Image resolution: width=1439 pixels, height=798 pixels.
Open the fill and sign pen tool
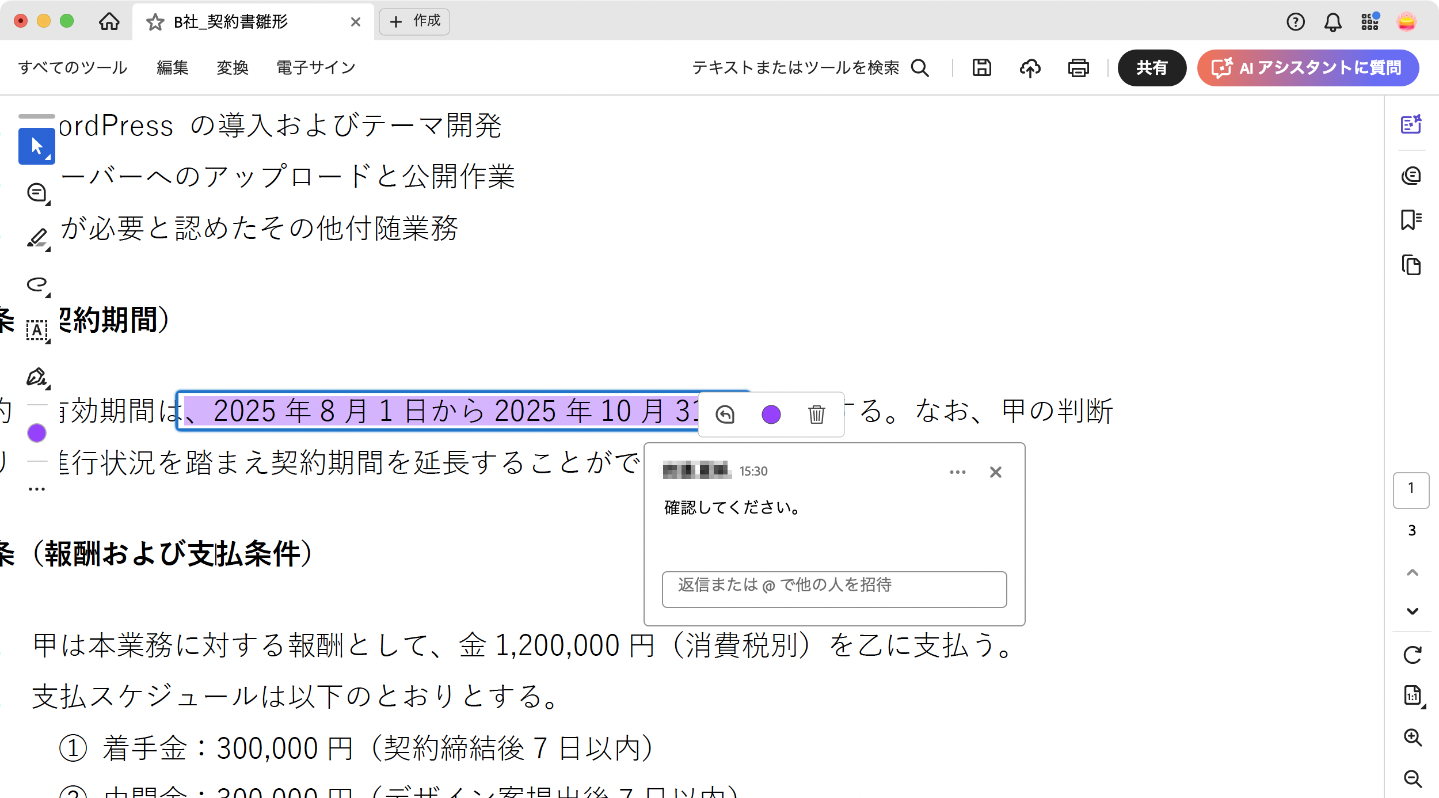(37, 377)
